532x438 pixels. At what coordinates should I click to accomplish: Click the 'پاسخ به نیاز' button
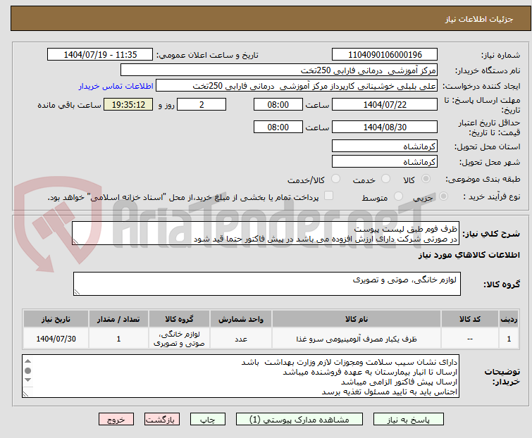409,420
